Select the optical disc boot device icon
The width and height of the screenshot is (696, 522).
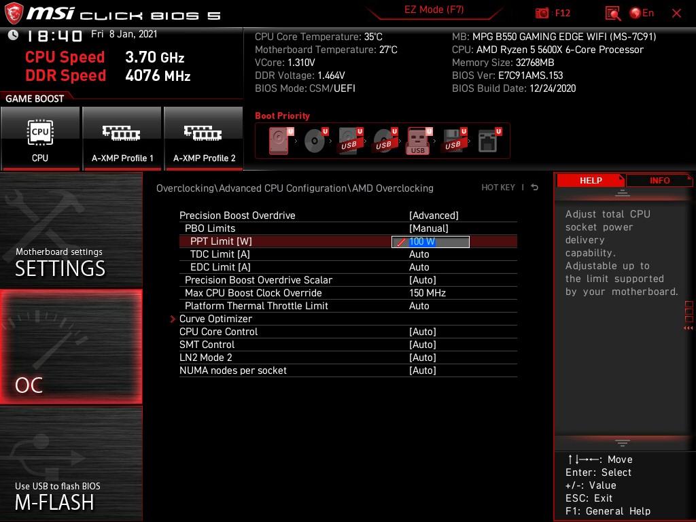pyautogui.click(x=316, y=141)
